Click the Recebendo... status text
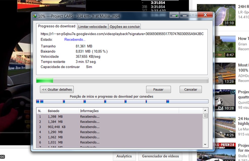The width and height of the screenshot is (249, 161). tap(75, 39)
